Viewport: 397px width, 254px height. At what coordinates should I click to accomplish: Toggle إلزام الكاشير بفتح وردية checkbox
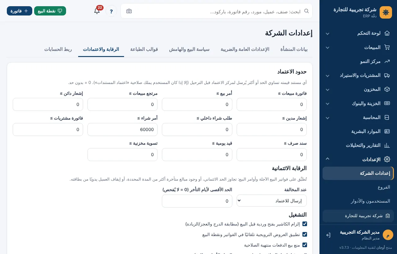[305, 224]
